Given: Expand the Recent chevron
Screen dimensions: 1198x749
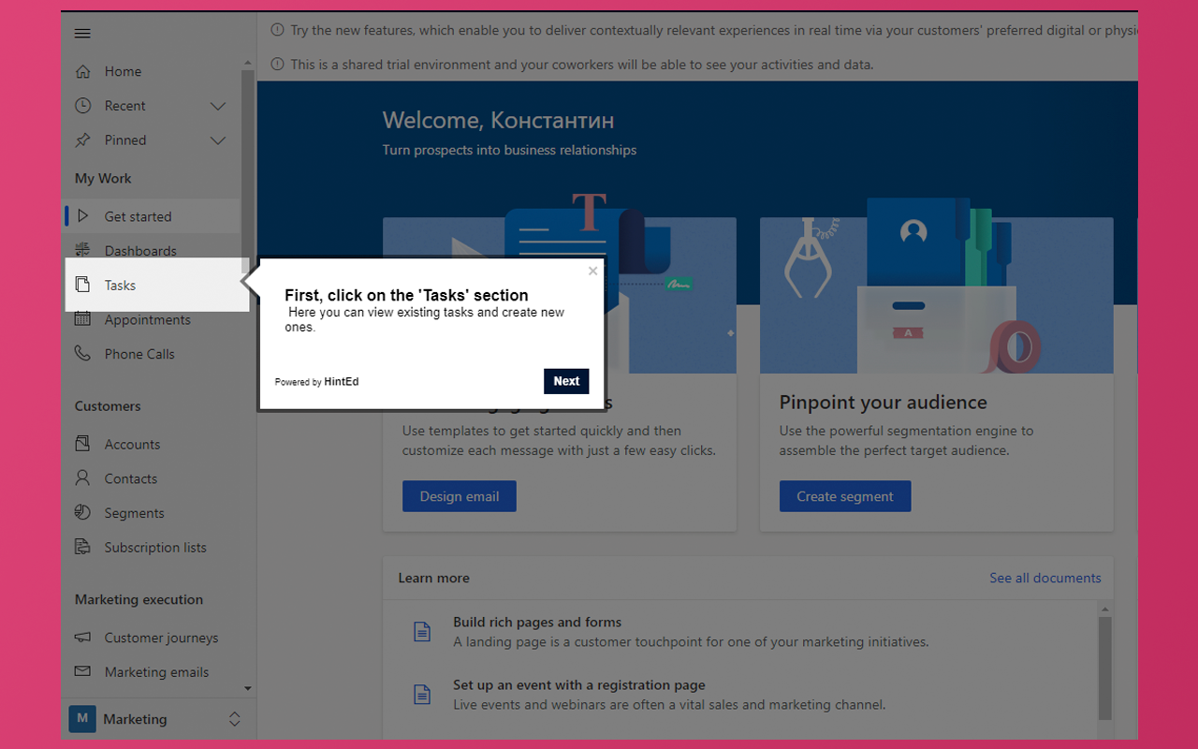Looking at the screenshot, I should point(218,106).
